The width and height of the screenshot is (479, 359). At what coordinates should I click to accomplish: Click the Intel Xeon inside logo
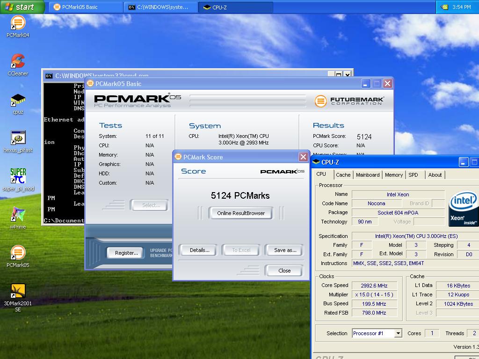(464, 208)
